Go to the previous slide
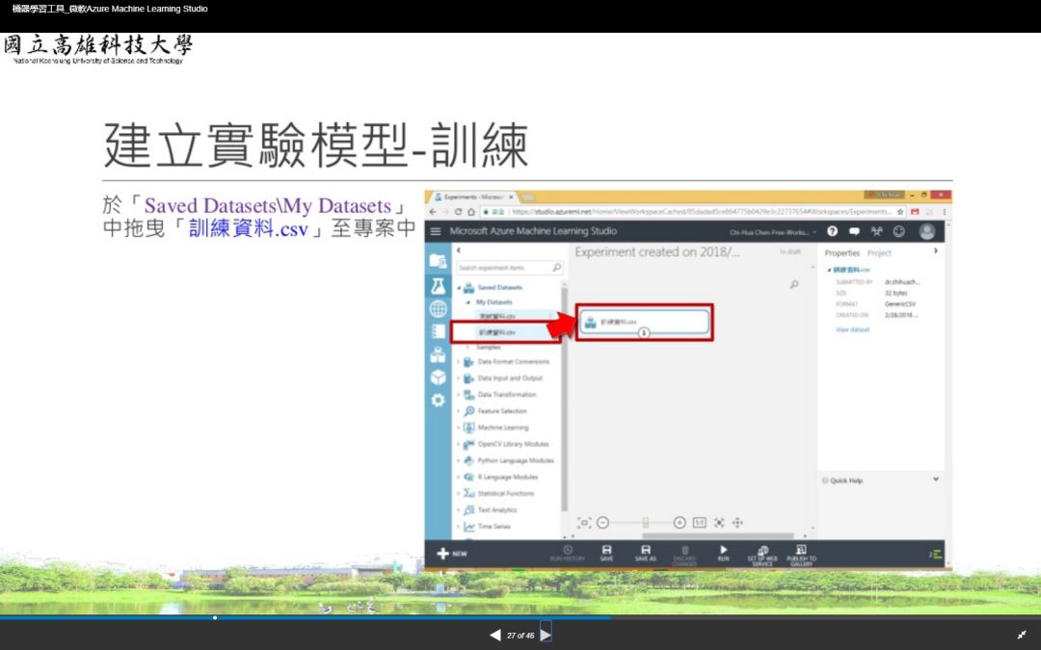 coord(495,636)
